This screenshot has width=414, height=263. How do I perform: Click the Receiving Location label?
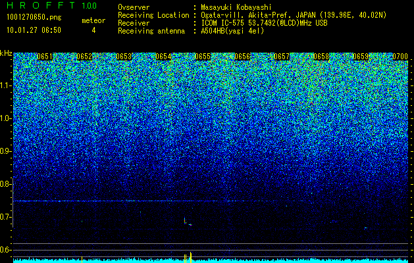153,15
